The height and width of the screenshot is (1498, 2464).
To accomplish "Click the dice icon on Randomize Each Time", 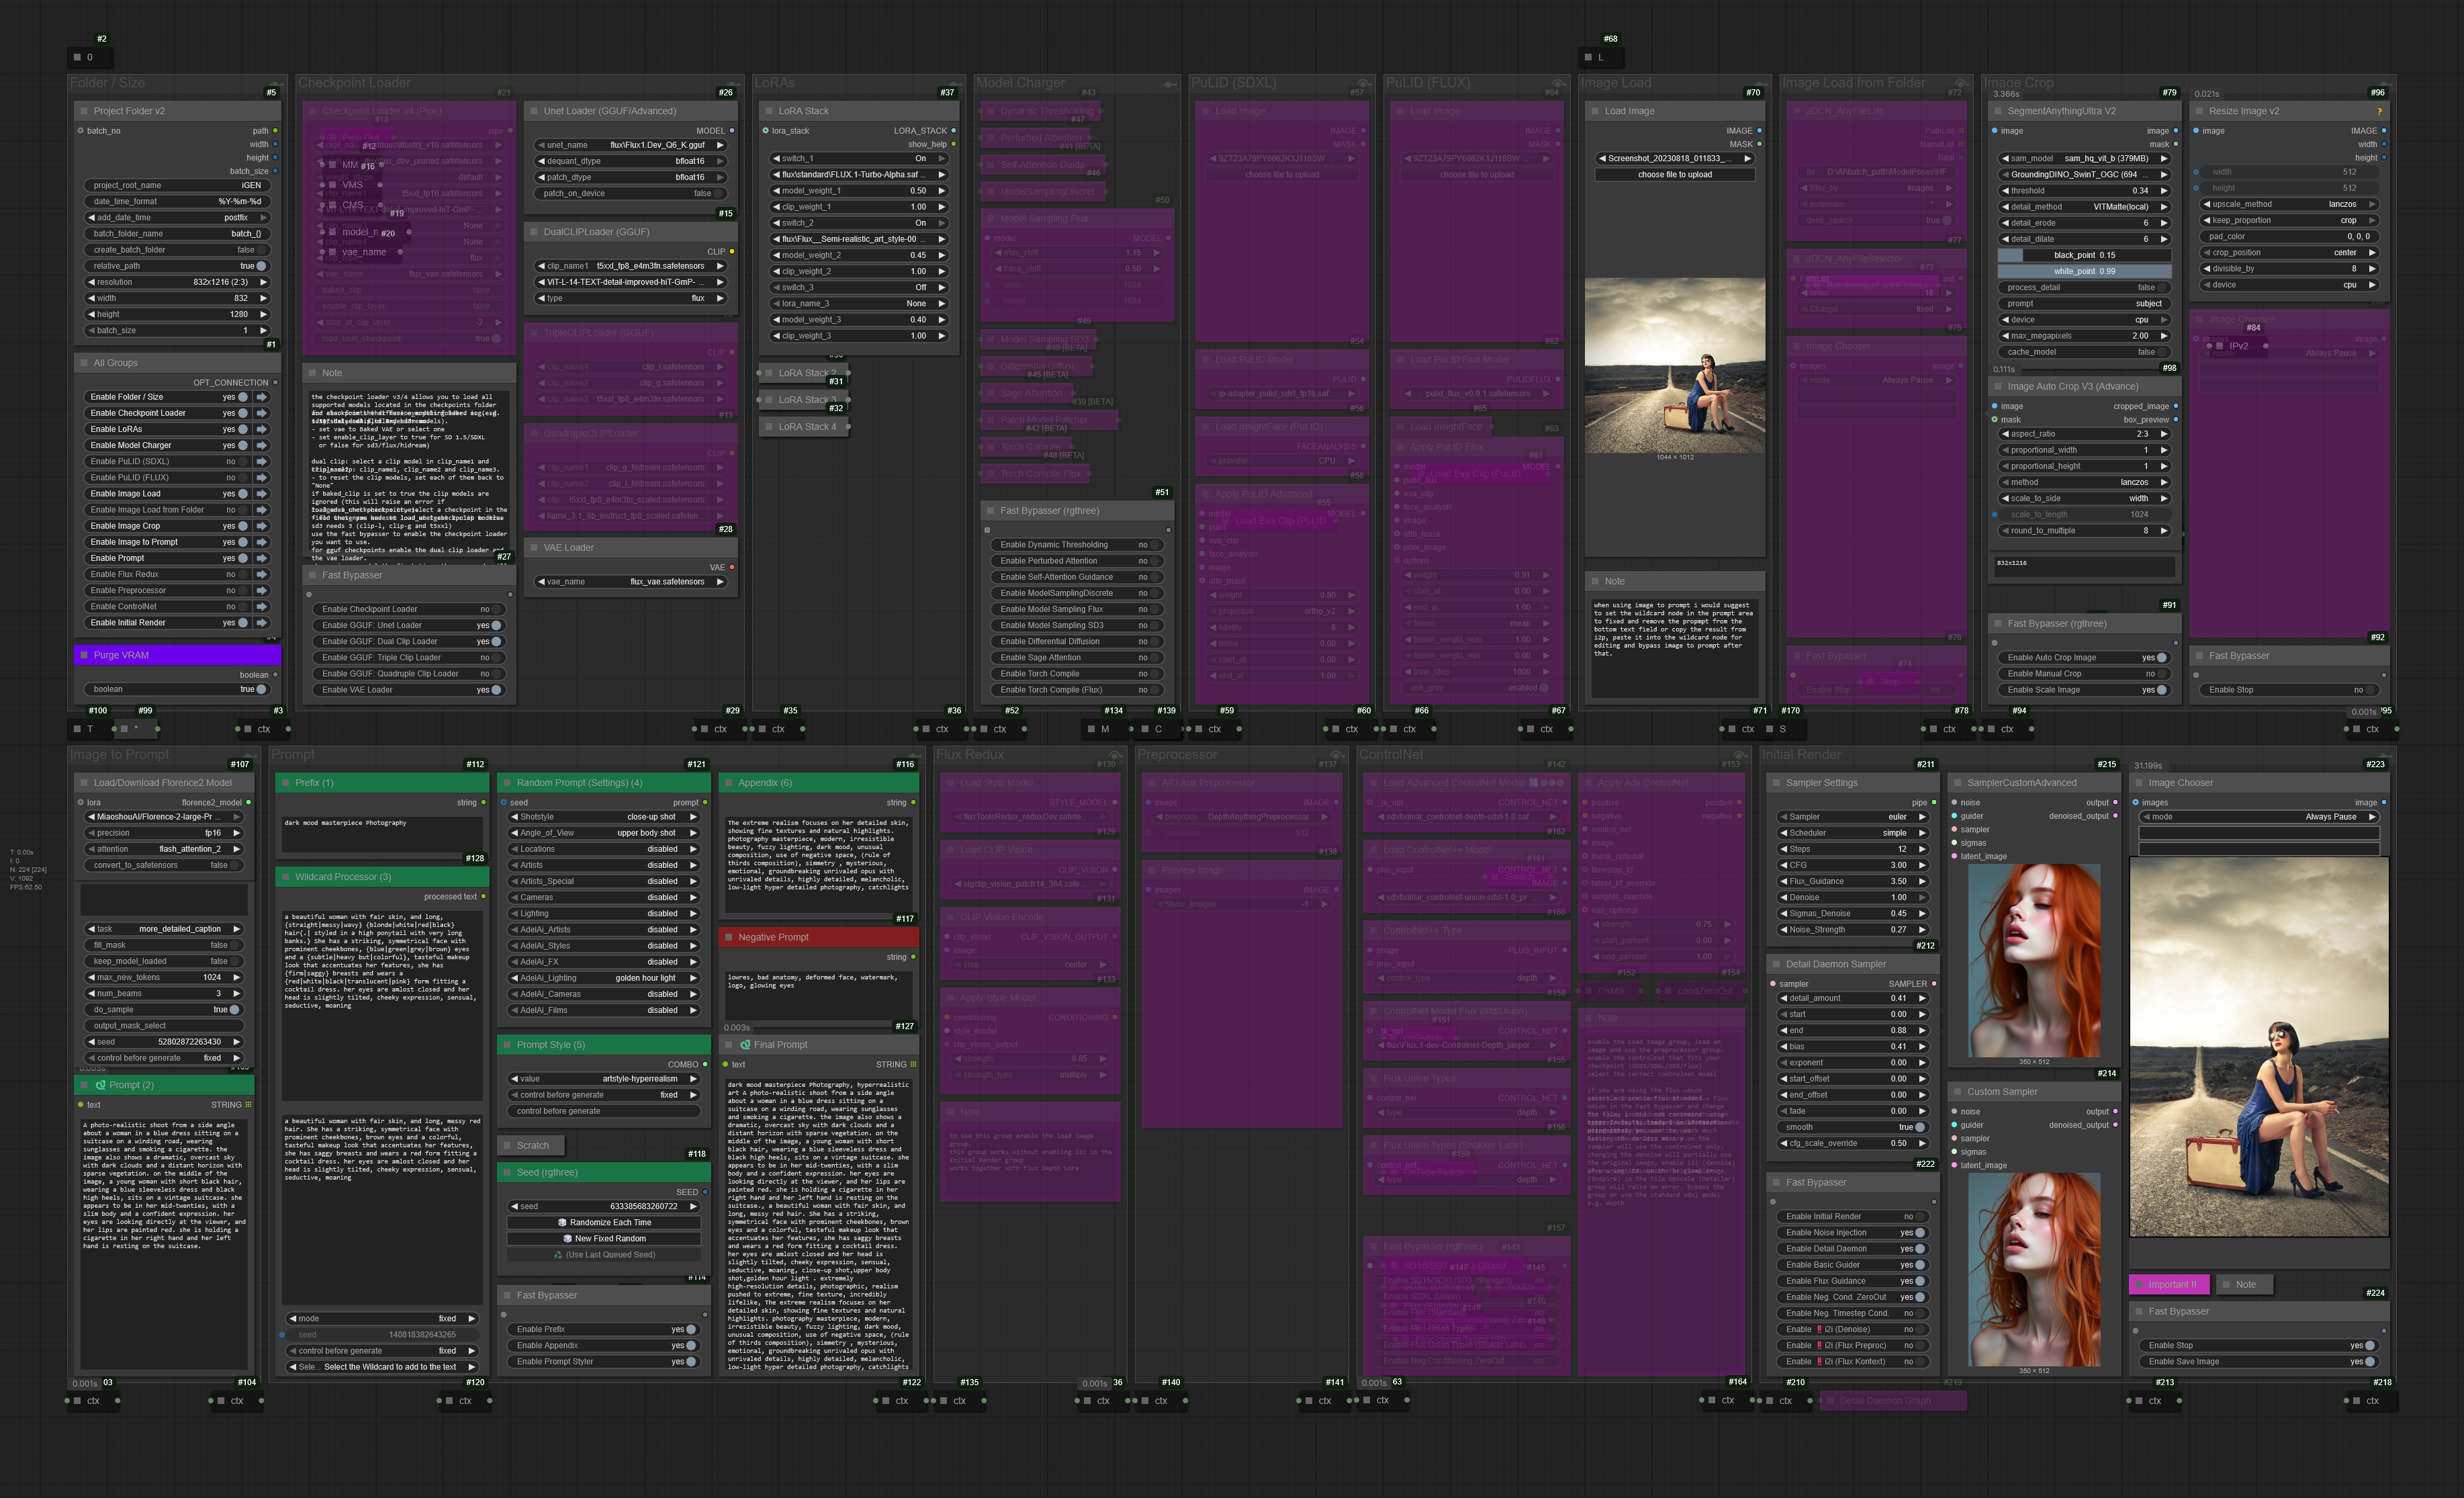I will pos(562,1222).
